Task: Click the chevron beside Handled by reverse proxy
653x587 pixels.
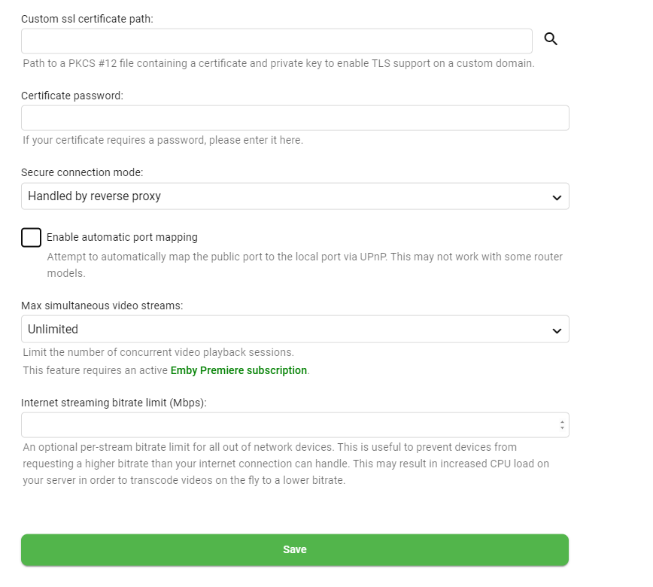Action: [x=557, y=197]
